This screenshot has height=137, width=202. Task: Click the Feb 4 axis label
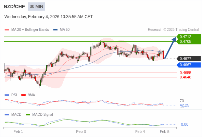[x=140, y=132]
